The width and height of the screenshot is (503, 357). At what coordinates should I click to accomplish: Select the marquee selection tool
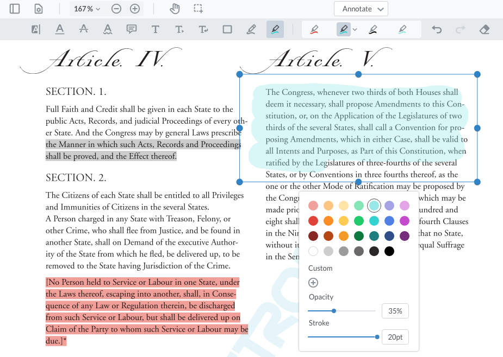click(198, 9)
